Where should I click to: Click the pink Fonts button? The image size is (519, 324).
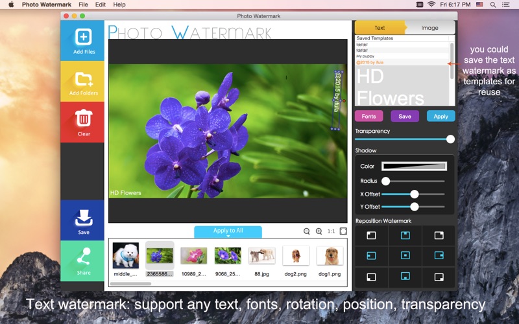(368, 117)
